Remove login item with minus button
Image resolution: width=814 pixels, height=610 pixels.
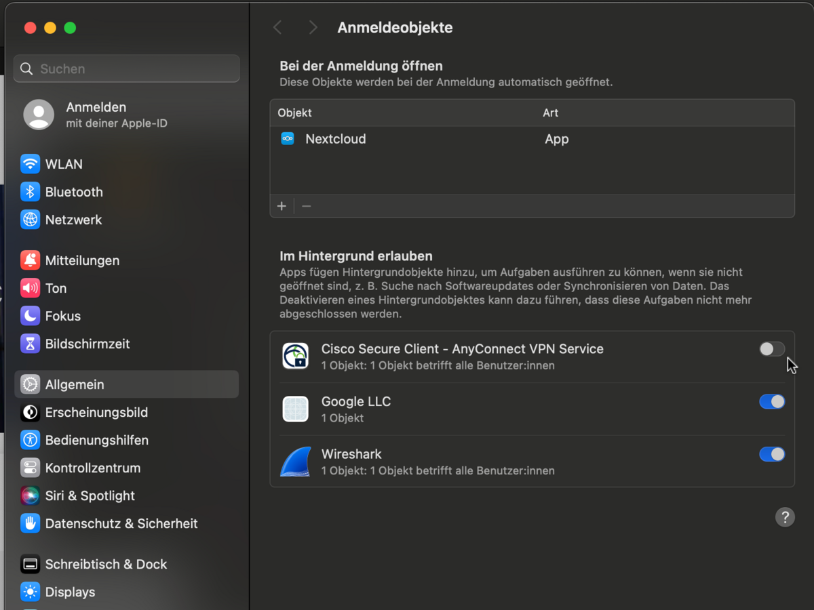[307, 206]
